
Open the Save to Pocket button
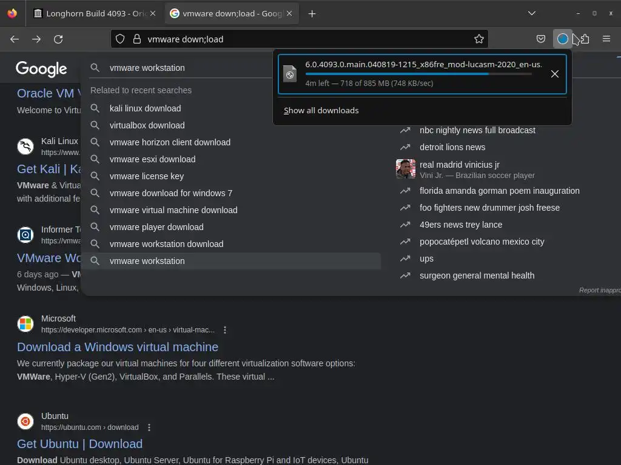[x=540, y=39]
